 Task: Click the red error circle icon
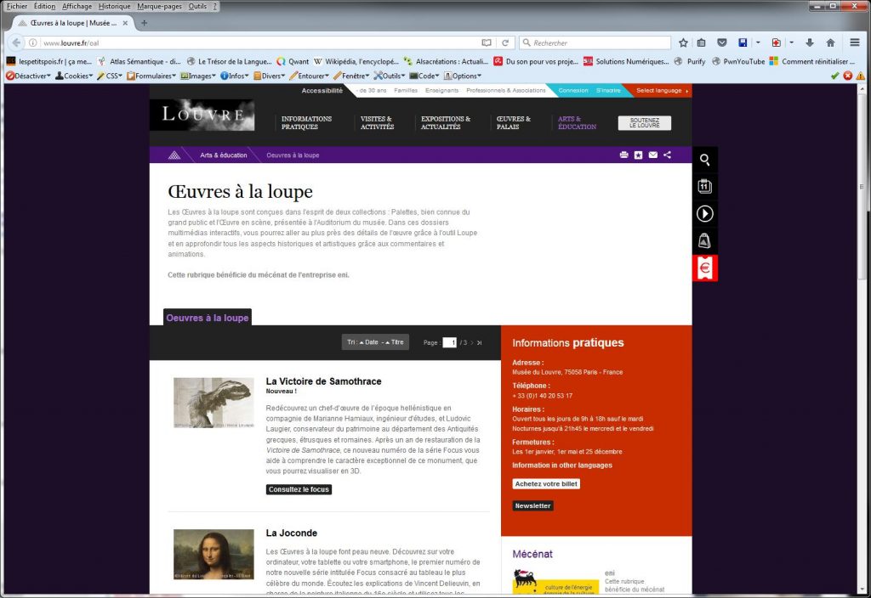coord(848,76)
